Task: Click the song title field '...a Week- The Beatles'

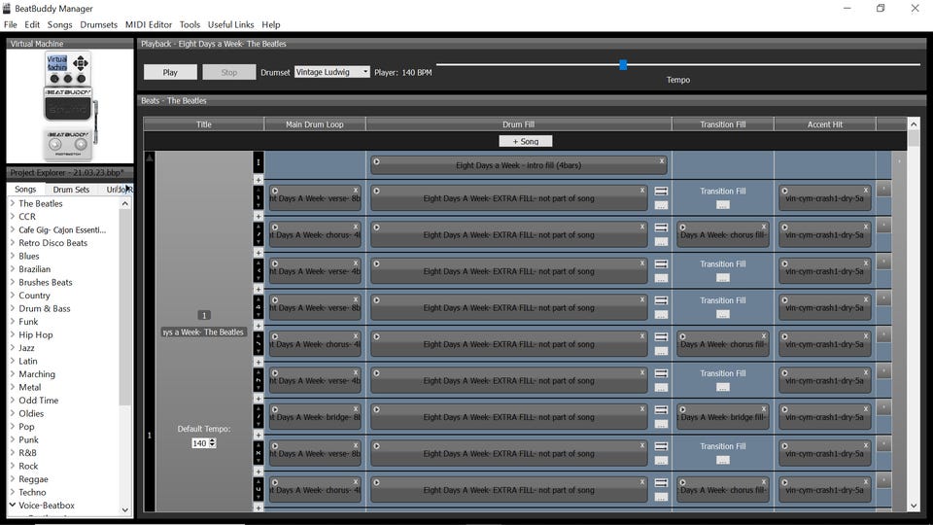Action: (203, 332)
